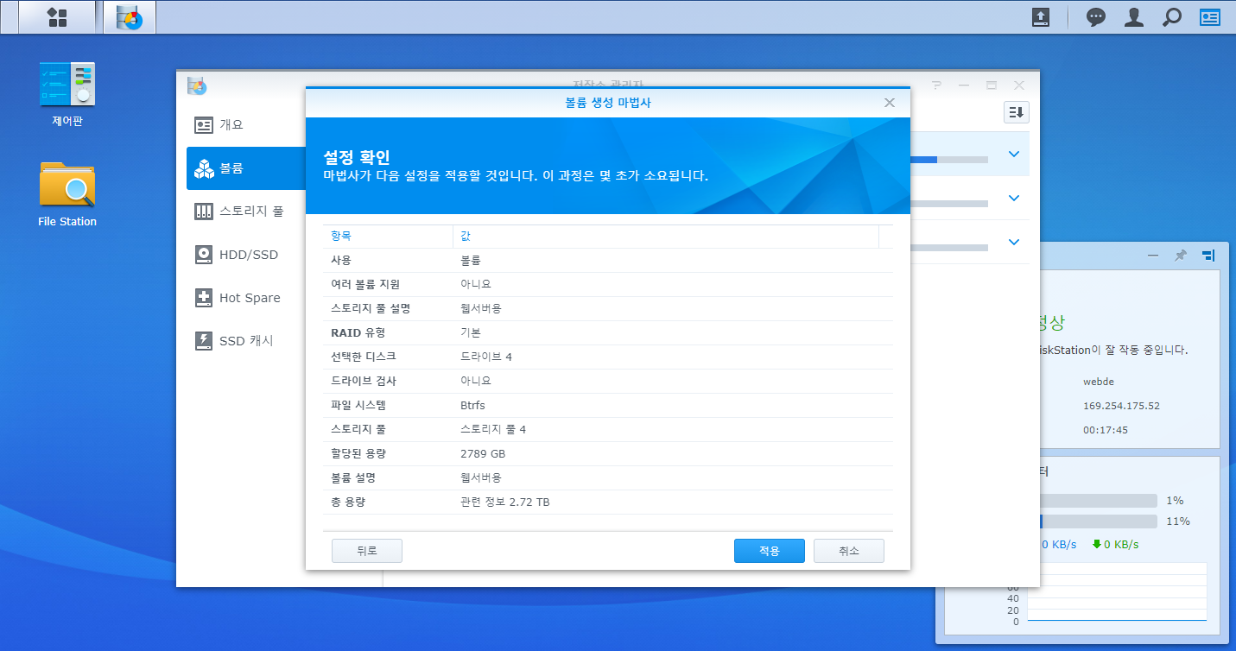The height and width of the screenshot is (651, 1236).
Task: Select 볼륨 in Storage Manager sidebar
Action: pyautogui.click(x=246, y=168)
